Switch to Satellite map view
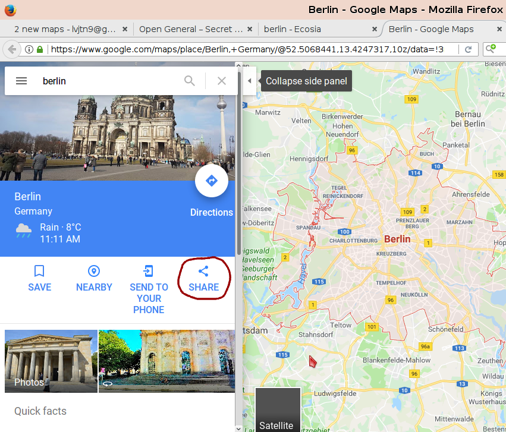The width and height of the screenshot is (506, 432). coord(278,410)
